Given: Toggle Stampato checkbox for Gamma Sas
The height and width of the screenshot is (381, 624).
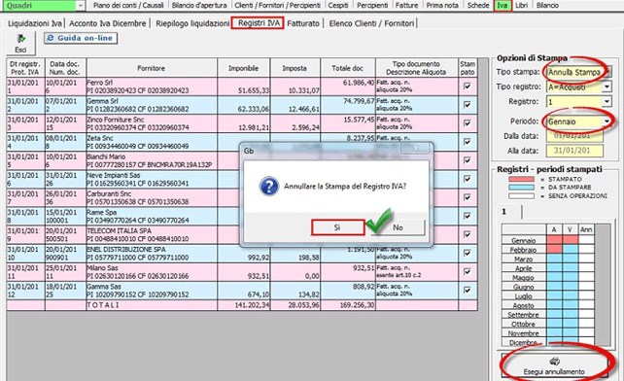Looking at the screenshot, I should (x=468, y=291).
